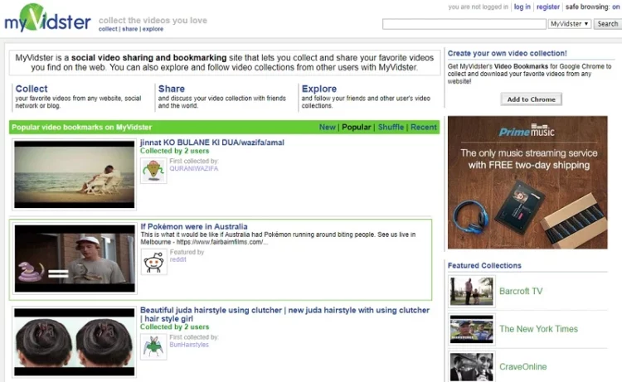Screen dimensions: 622x382
Task: Toggle safe browsing on link
Action: 615,7
